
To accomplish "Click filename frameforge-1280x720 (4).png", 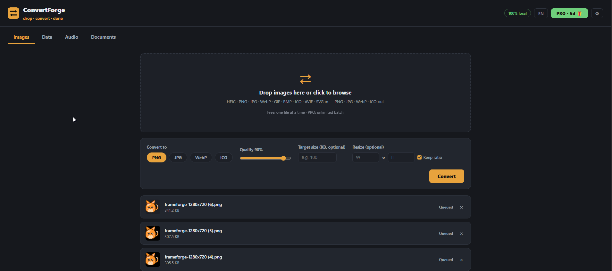I will pos(193,257).
